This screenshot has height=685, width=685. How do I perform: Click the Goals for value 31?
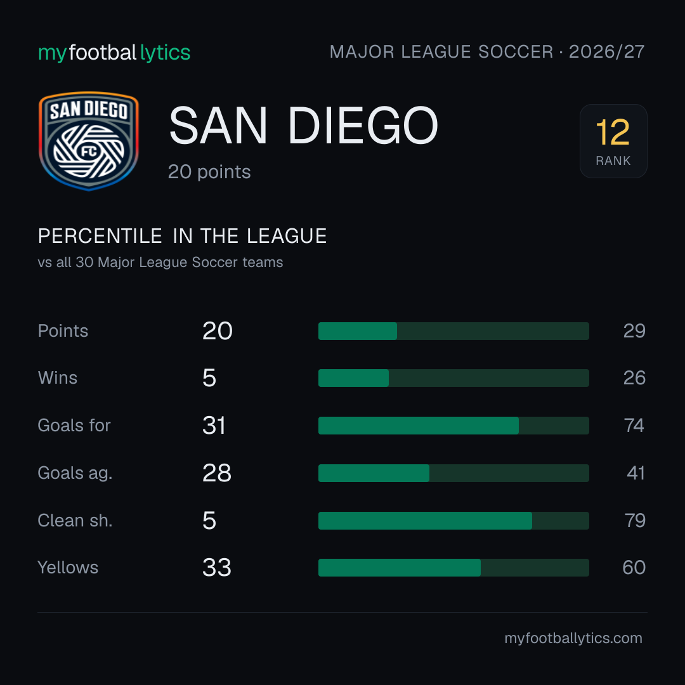pos(214,426)
